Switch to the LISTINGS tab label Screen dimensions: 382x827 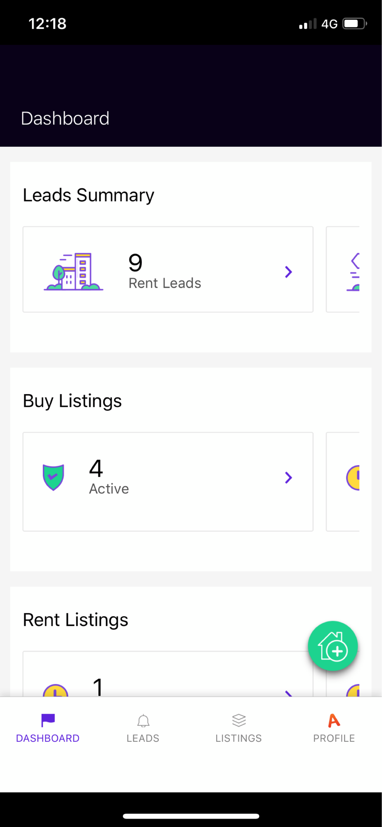tap(239, 738)
